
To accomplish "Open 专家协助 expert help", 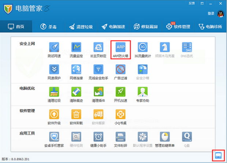I will click(x=142, y=93).
